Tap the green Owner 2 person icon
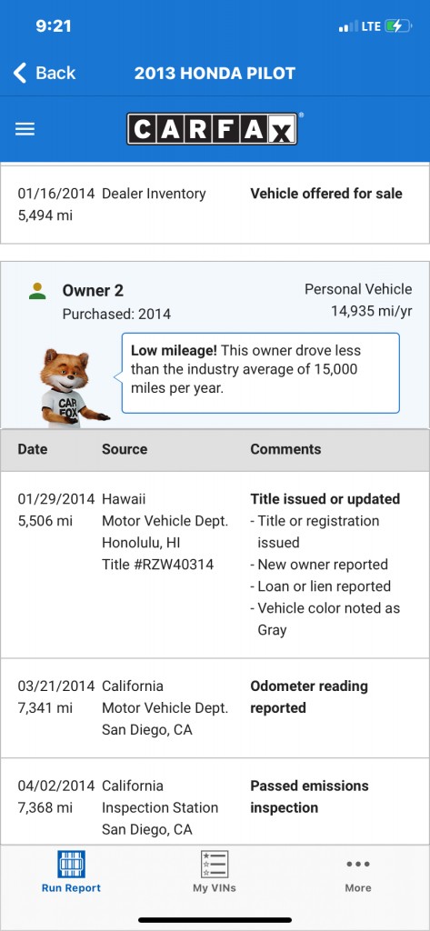 pyautogui.click(x=37, y=291)
